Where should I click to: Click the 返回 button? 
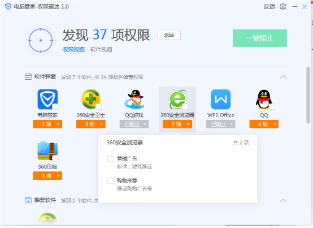click(169, 35)
